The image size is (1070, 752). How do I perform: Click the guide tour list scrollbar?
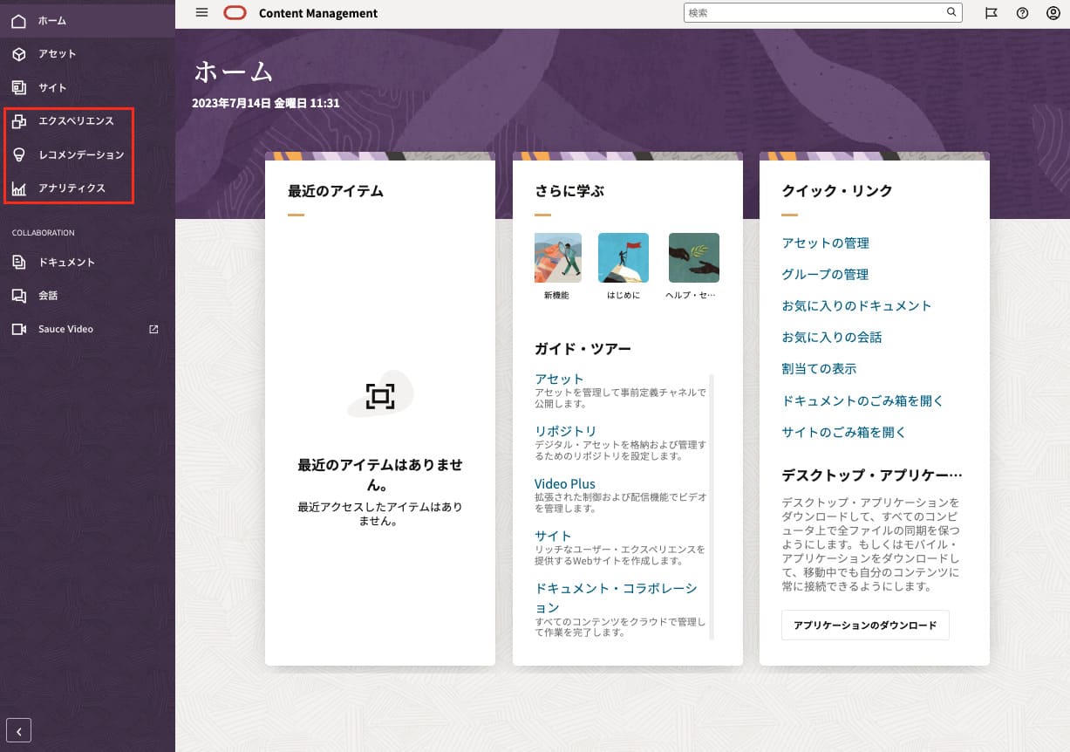[x=712, y=506]
